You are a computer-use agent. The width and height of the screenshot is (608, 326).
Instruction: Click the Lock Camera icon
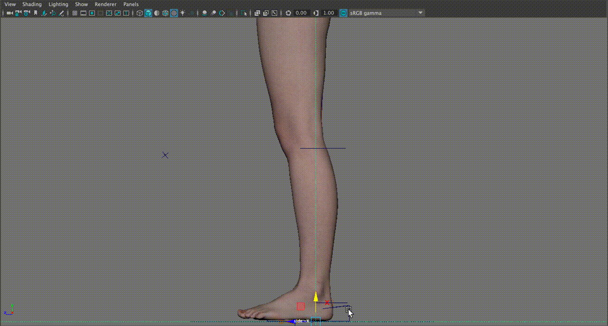[18, 13]
